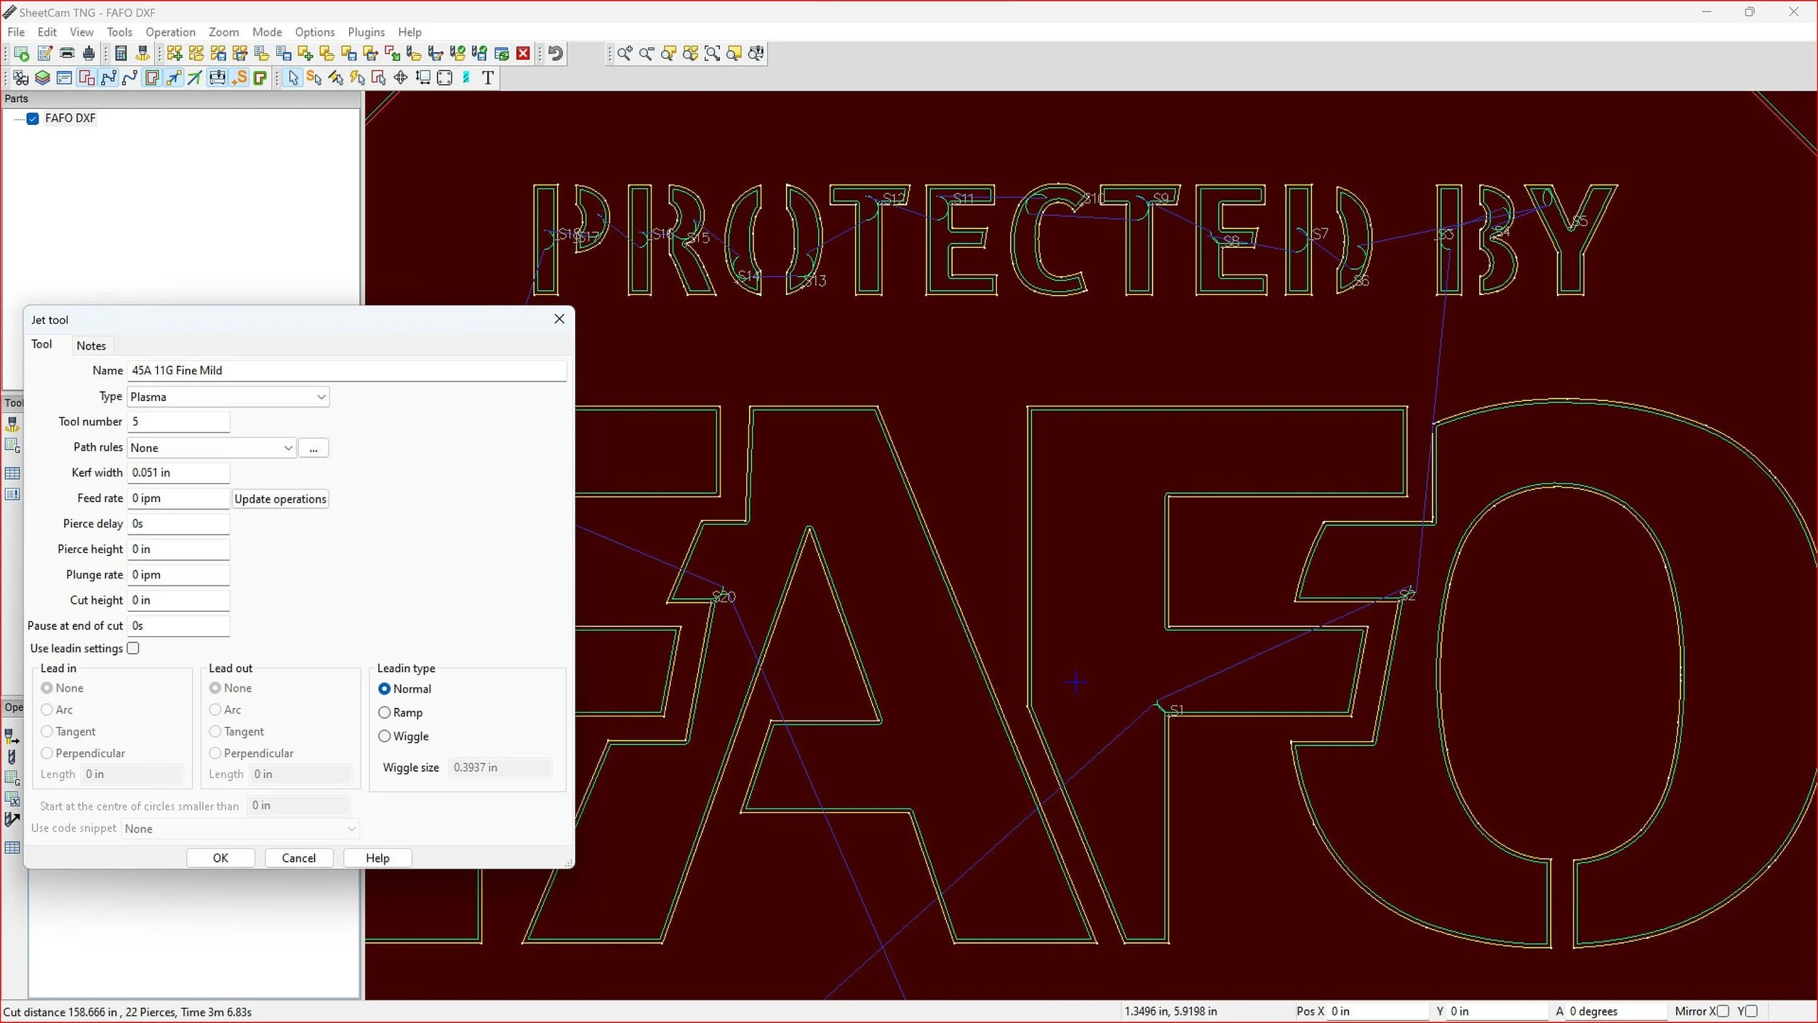Click the Name field with 45A 11G Fine Mild
Image resolution: width=1818 pixels, height=1023 pixels.
click(347, 371)
